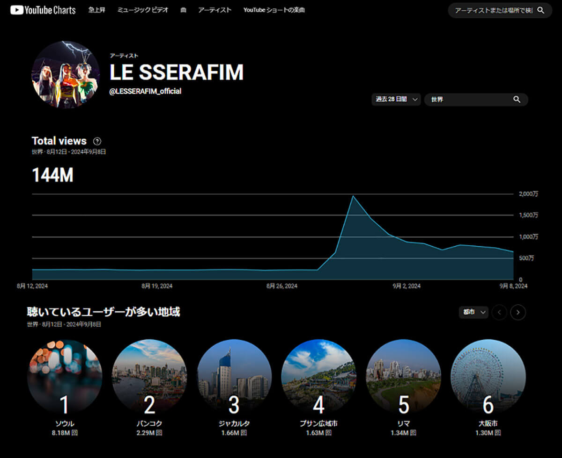The image size is (562, 458).
Task: Click the ジャカルタ city name label
Action: [x=234, y=424]
